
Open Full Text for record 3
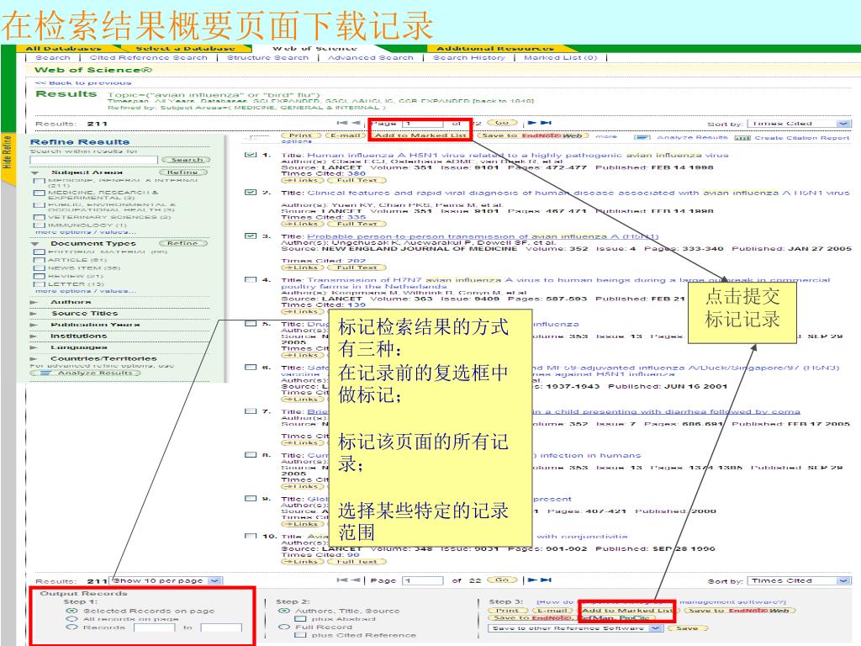click(357, 267)
